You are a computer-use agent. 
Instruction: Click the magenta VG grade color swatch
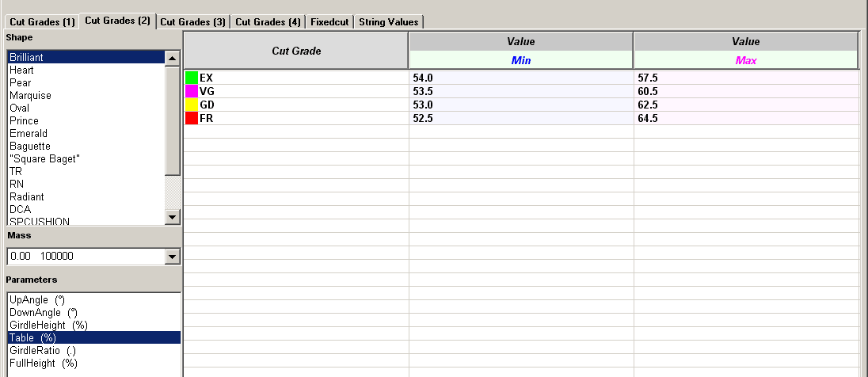coord(191,91)
